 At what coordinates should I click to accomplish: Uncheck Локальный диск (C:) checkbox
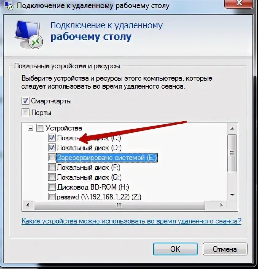tap(52, 138)
